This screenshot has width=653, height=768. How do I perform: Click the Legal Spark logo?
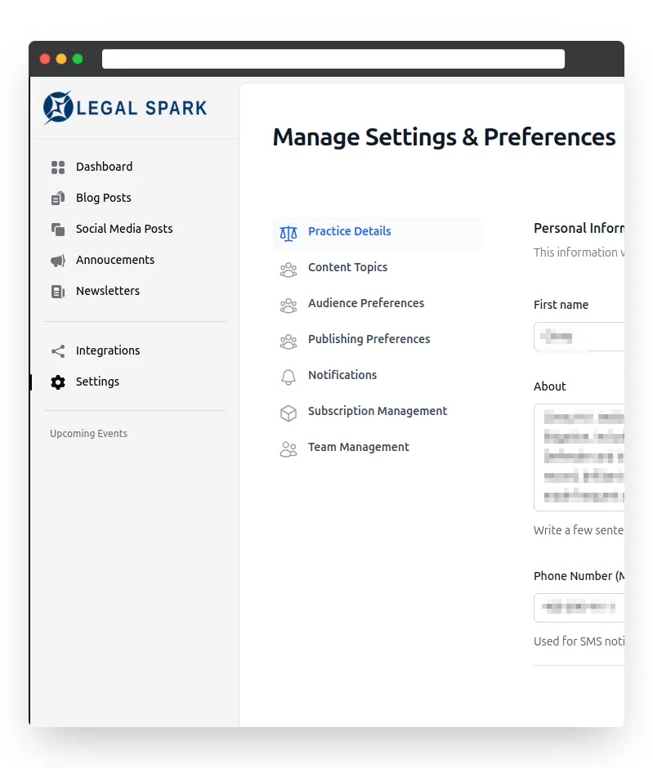click(x=125, y=108)
